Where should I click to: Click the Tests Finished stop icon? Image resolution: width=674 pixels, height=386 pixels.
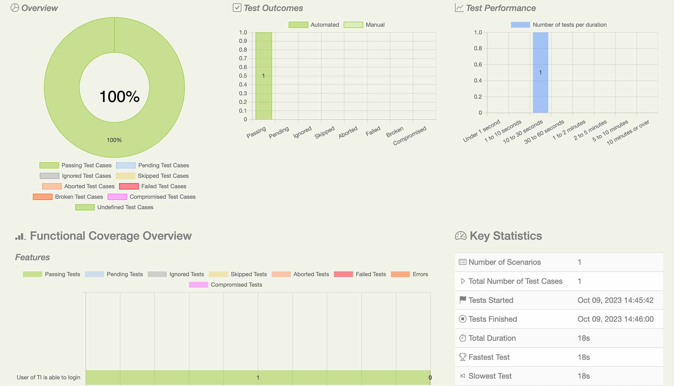[463, 319]
